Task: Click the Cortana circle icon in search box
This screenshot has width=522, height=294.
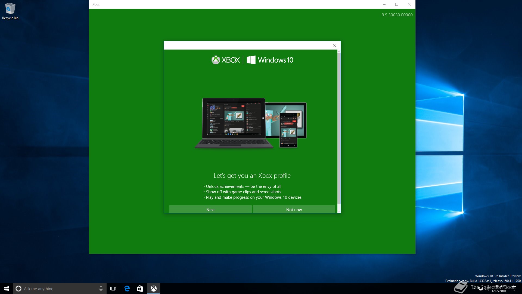Action: pyautogui.click(x=18, y=289)
